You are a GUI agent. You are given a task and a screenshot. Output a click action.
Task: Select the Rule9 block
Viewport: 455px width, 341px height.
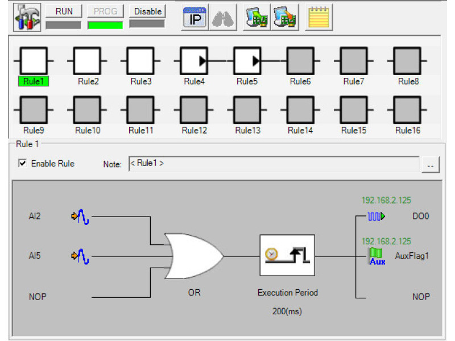[x=34, y=109]
